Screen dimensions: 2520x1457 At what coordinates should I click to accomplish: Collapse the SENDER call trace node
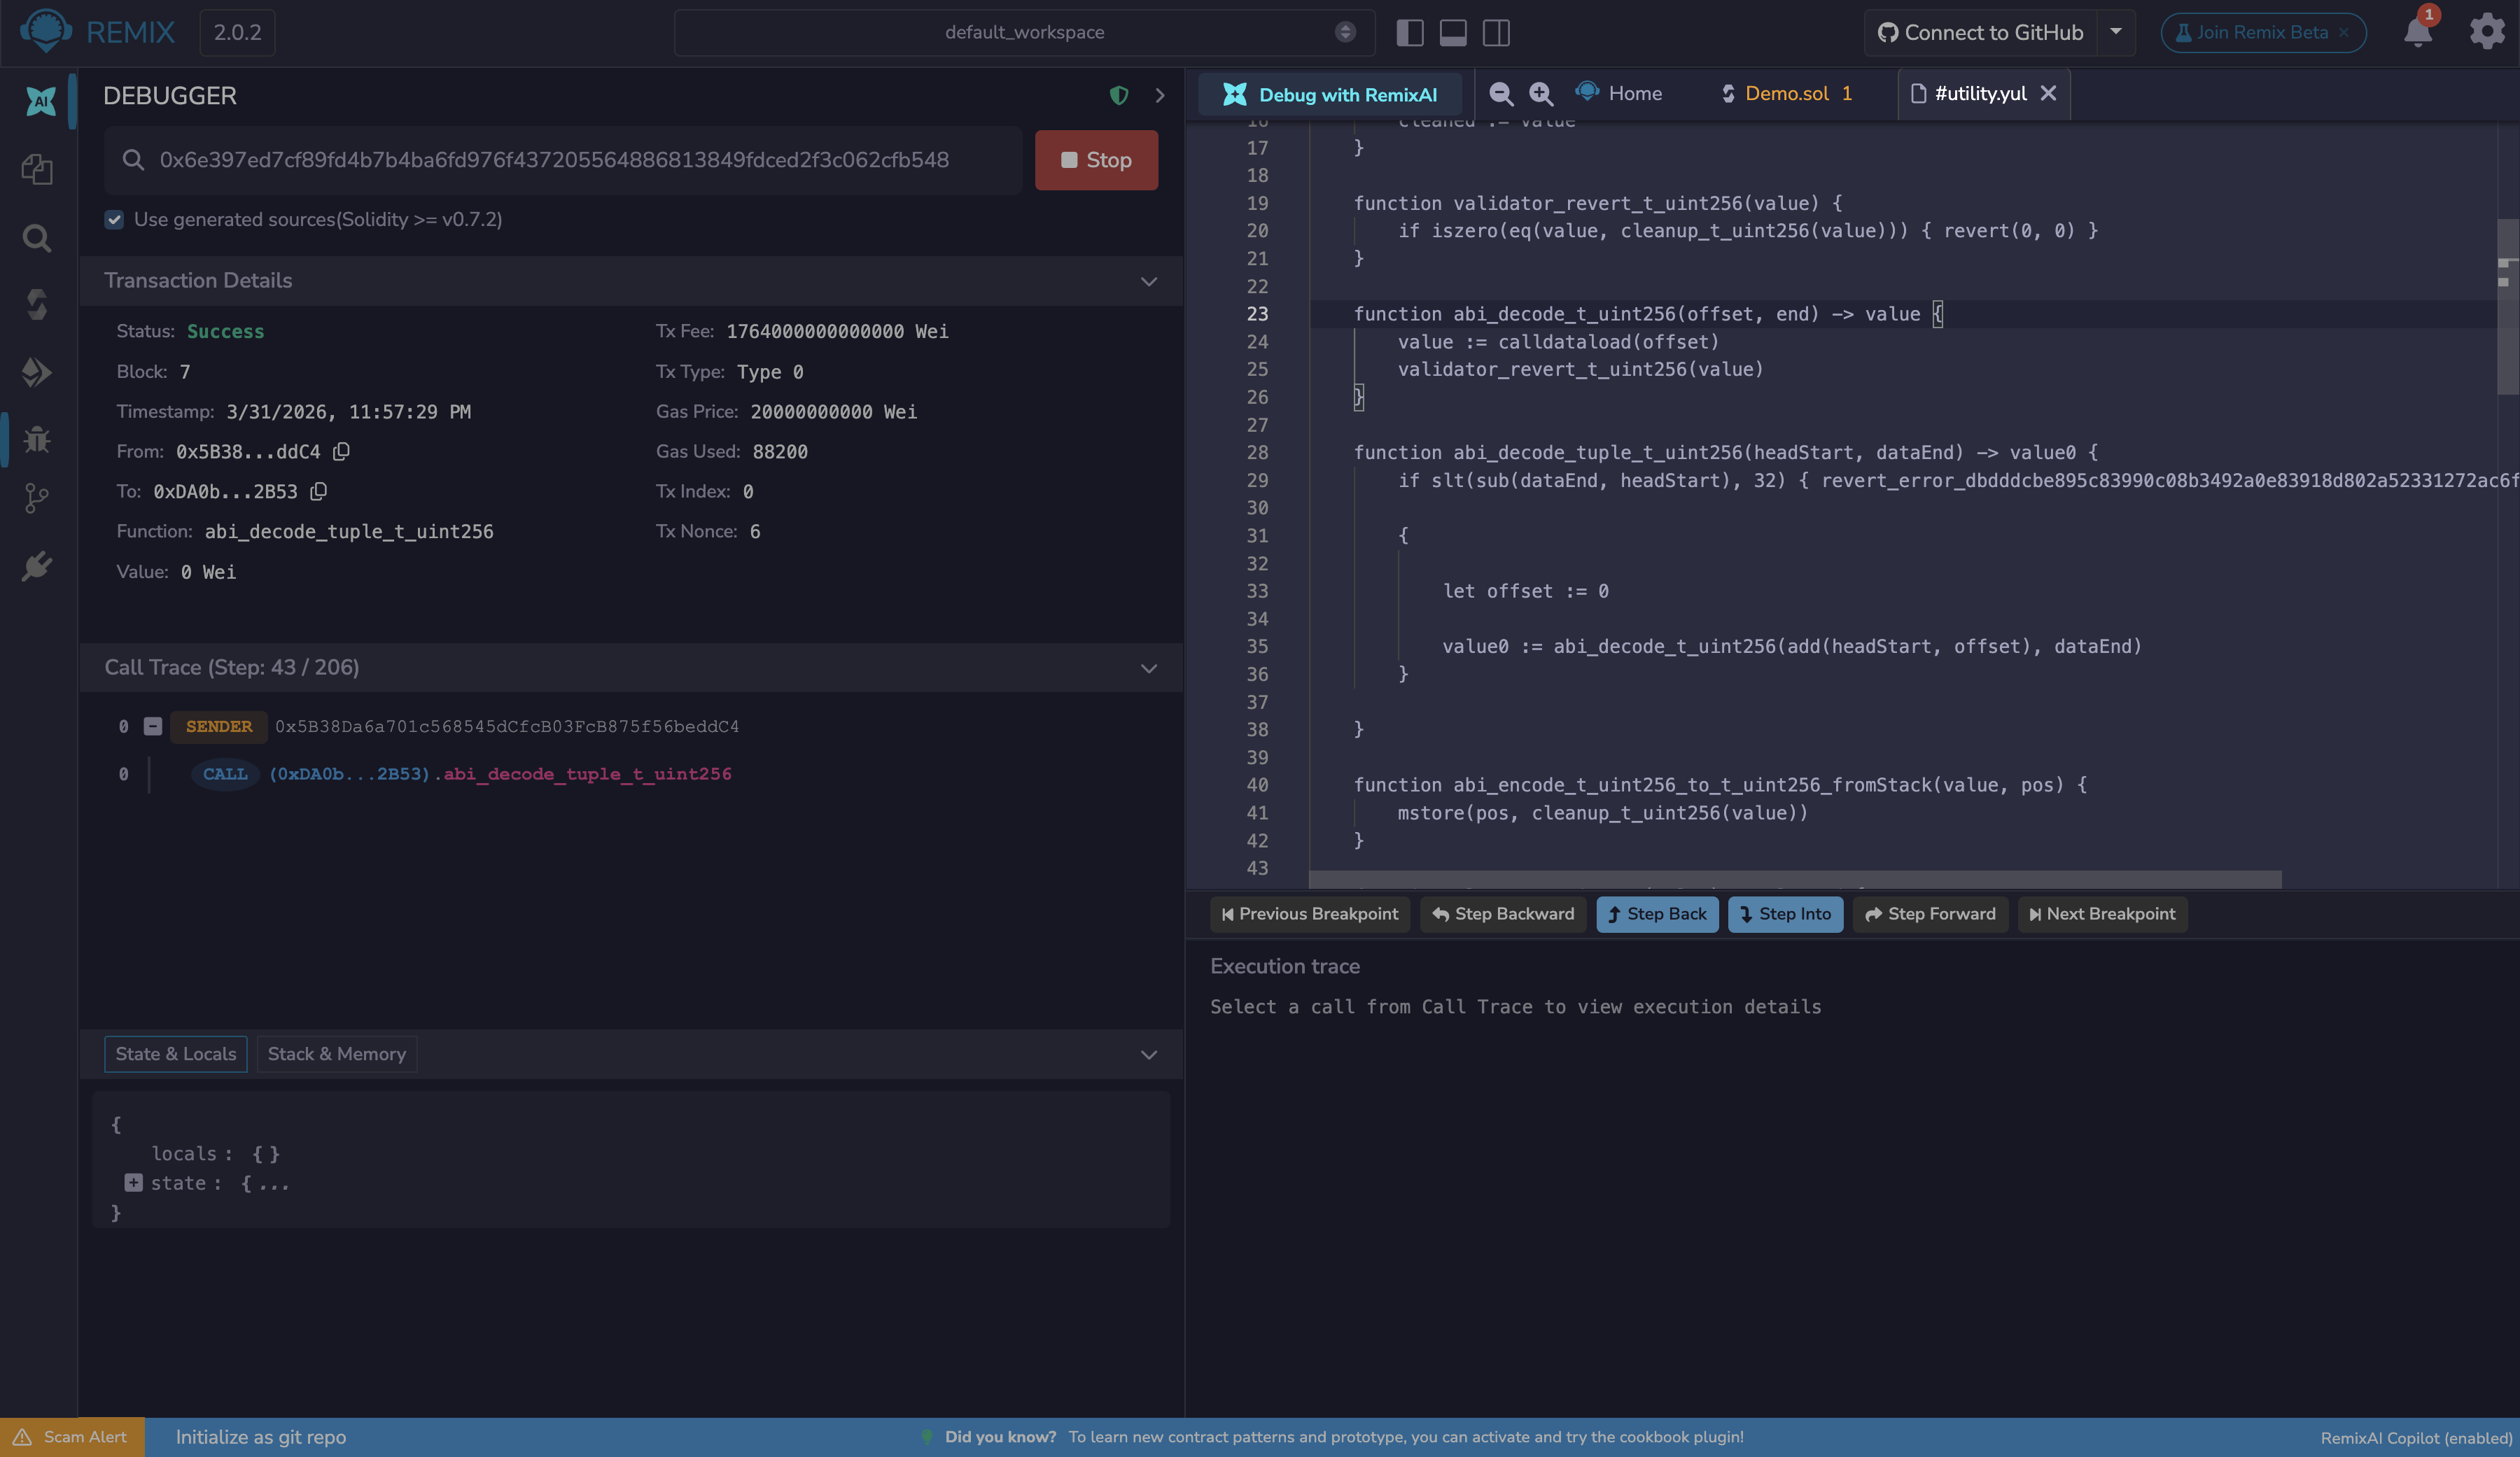coord(153,727)
